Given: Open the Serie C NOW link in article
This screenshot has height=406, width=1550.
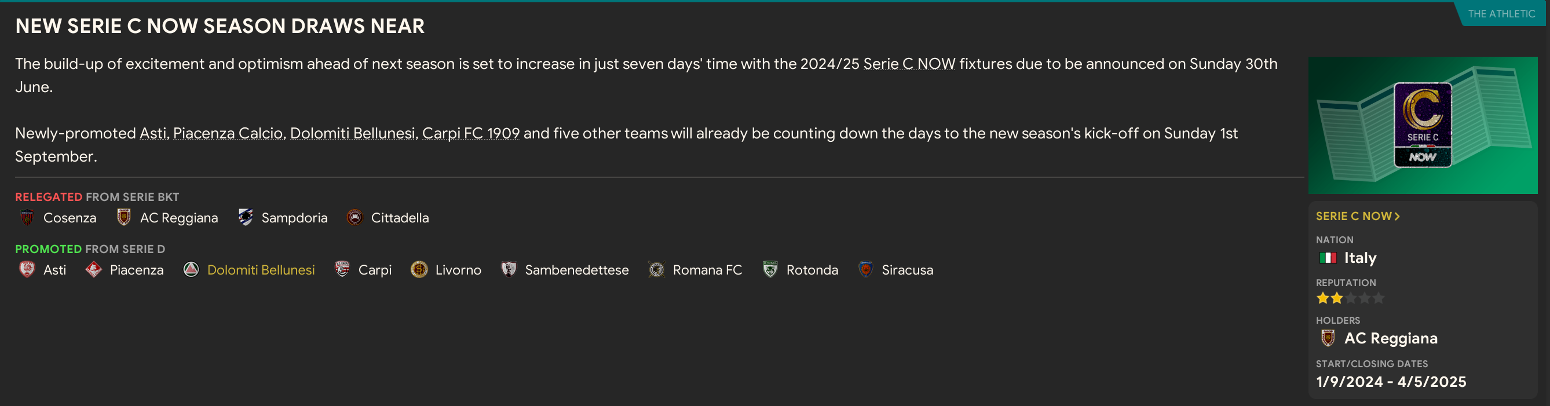Looking at the screenshot, I should [909, 64].
